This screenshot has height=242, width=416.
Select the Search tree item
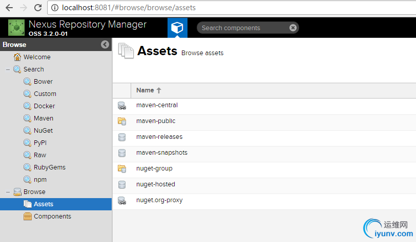[x=33, y=69]
